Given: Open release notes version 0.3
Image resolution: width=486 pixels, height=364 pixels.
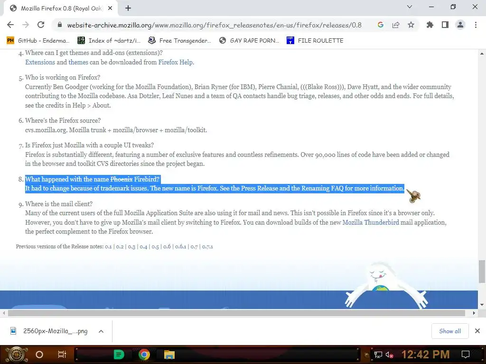Looking at the screenshot, I should tap(131, 246).
